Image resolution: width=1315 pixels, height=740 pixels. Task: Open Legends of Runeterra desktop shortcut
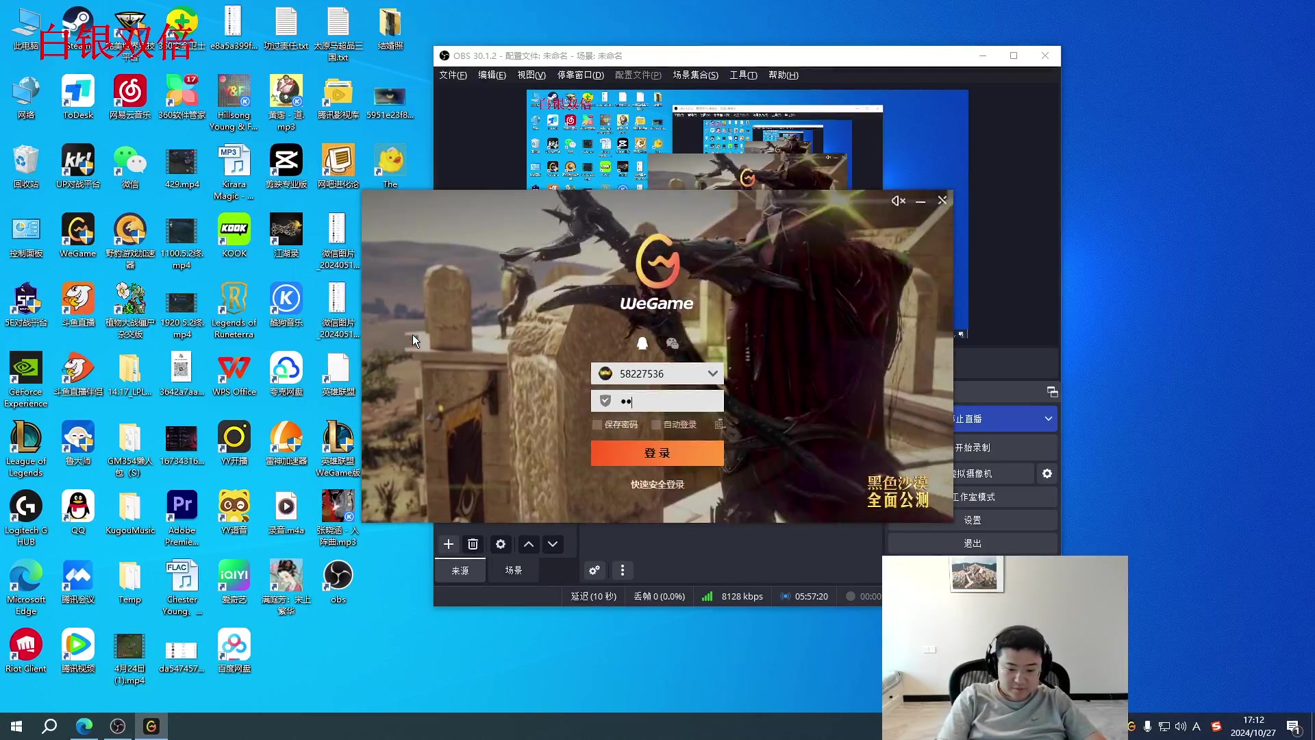pos(234,310)
